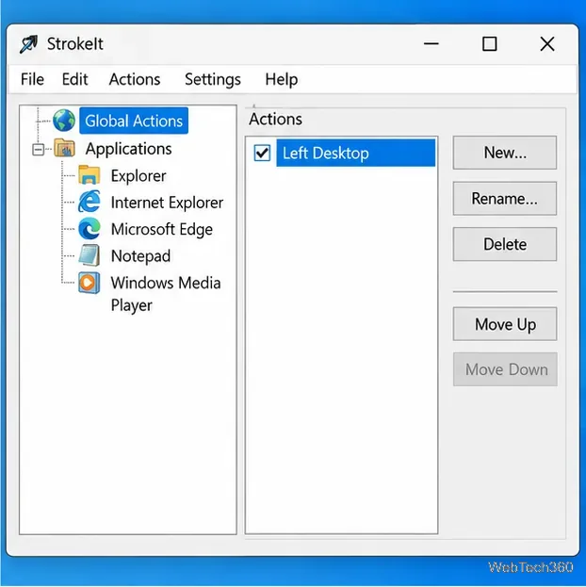Click the Rename... button

click(504, 199)
